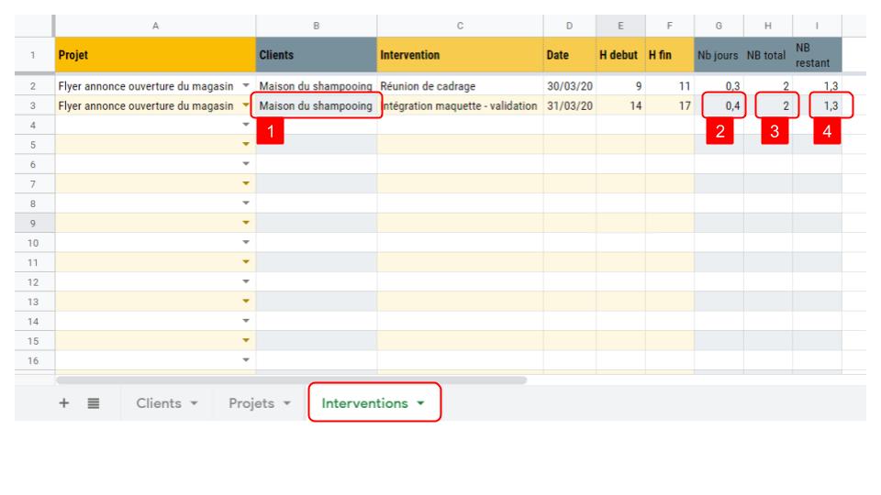The width and height of the screenshot is (881, 495).
Task: Select column H header
Action: point(768,26)
